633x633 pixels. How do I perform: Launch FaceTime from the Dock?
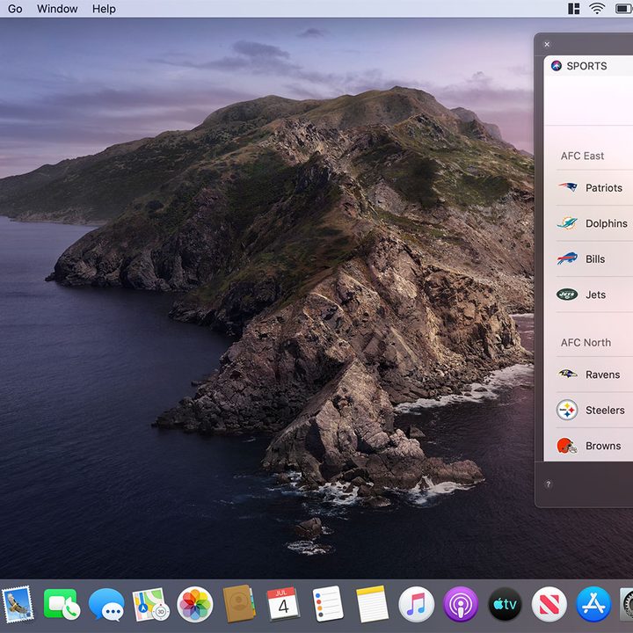tap(62, 604)
